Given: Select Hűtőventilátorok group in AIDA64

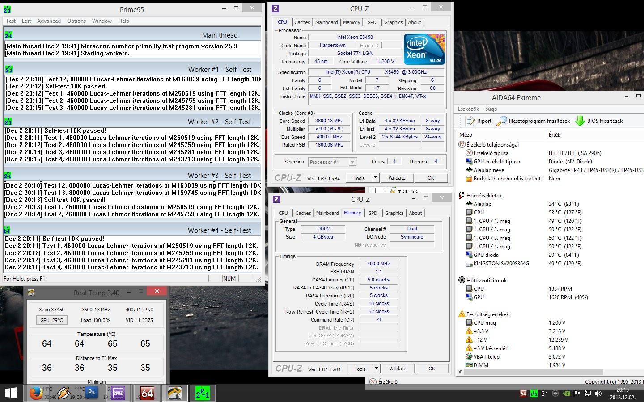Looking at the screenshot, I should pos(487,281).
